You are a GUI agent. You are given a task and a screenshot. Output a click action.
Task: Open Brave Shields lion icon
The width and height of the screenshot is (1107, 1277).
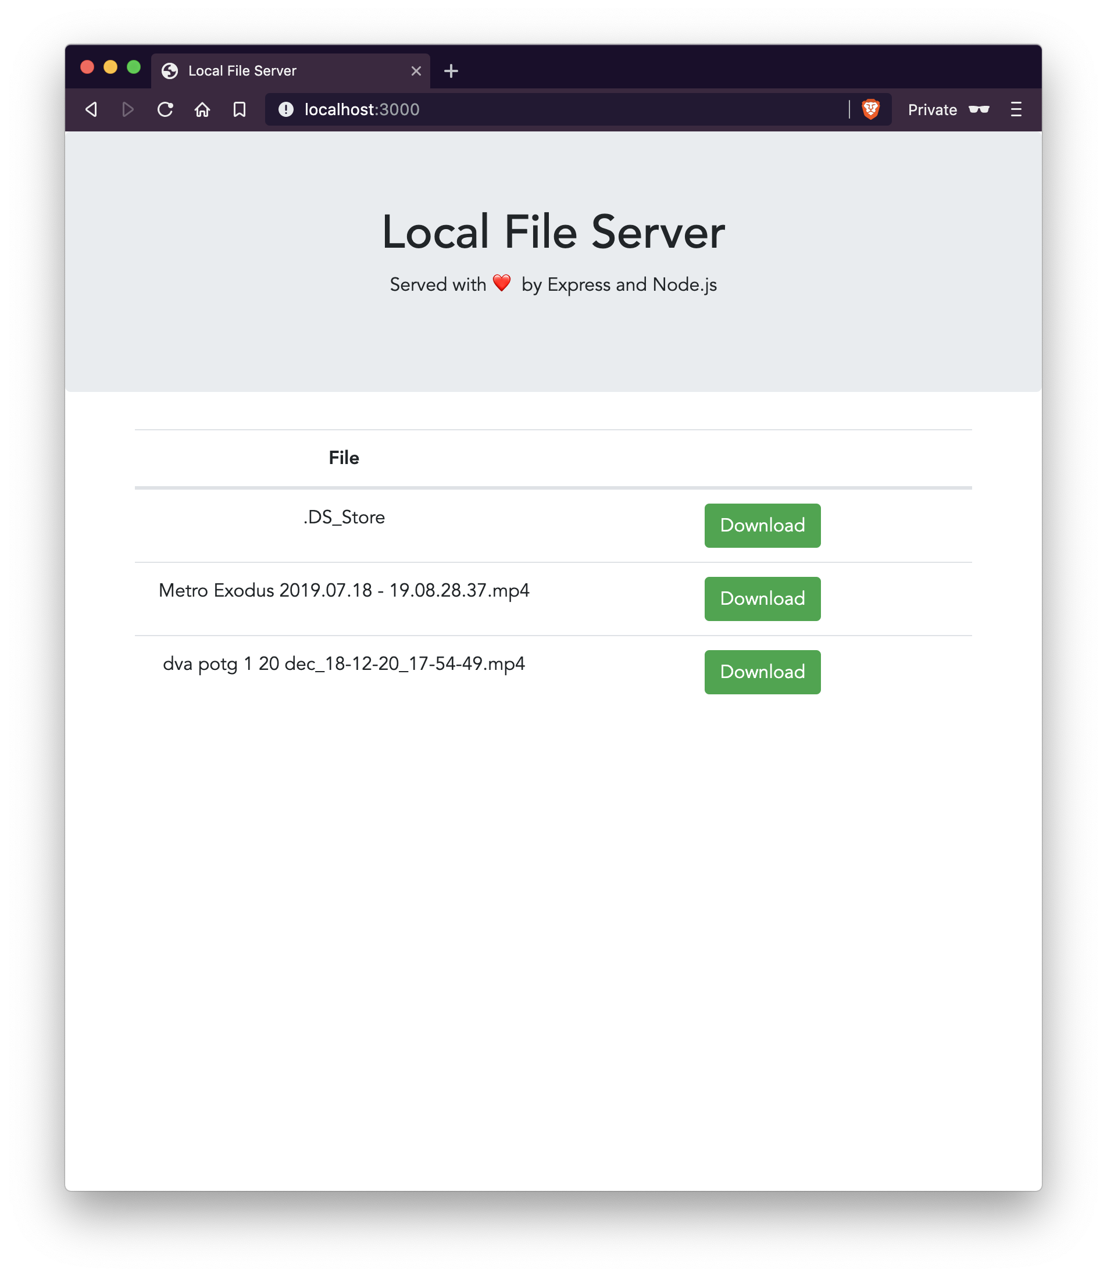870,109
